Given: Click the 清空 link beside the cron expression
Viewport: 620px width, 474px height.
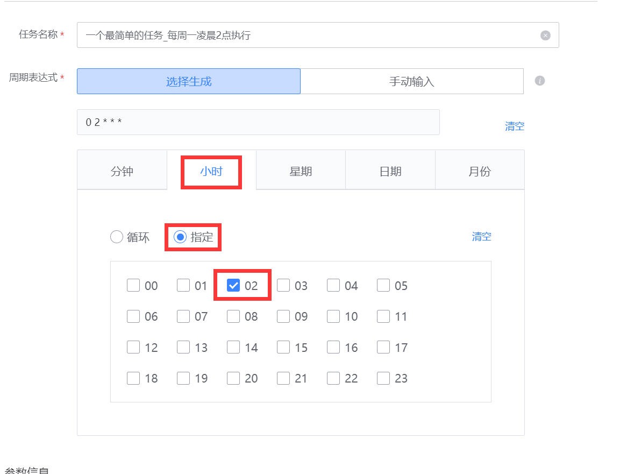Looking at the screenshot, I should (x=514, y=126).
